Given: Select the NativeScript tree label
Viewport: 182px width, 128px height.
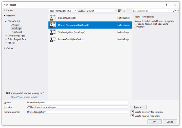Looking at the screenshot, I should pyautogui.click(x=14, y=21).
